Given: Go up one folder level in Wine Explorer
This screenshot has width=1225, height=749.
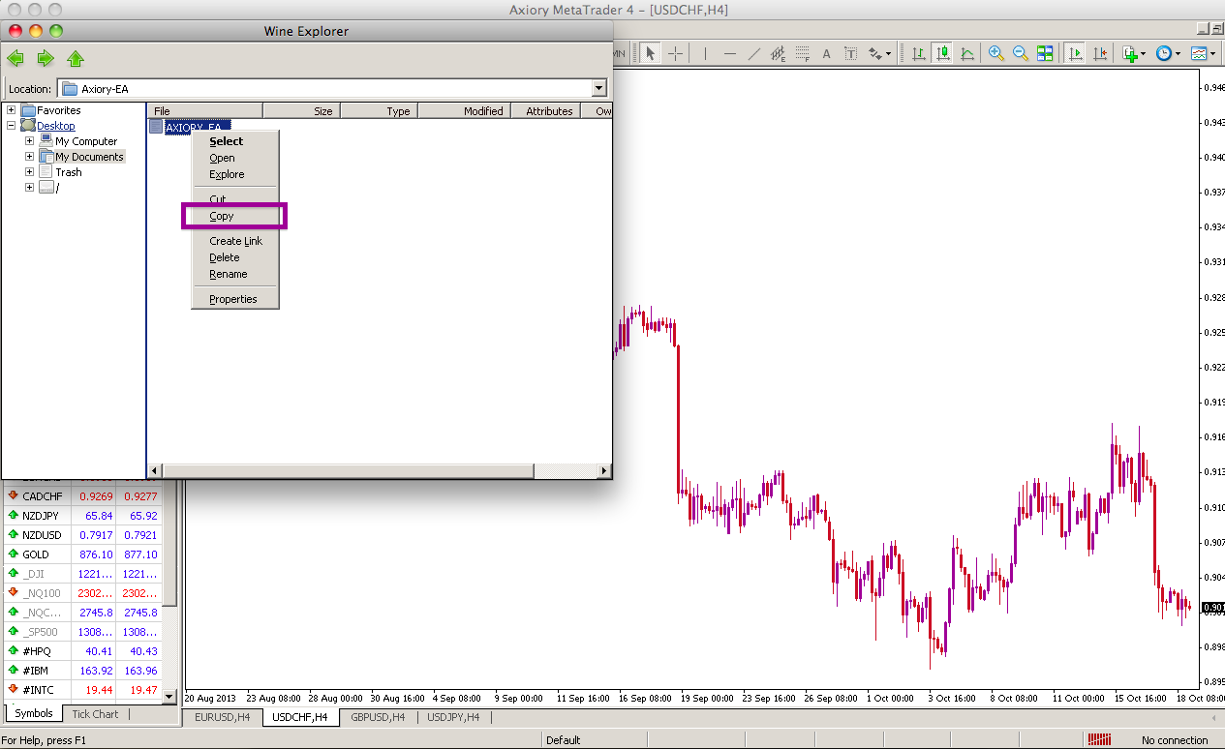Looking at the screenshot, I should tap(76, 58).
